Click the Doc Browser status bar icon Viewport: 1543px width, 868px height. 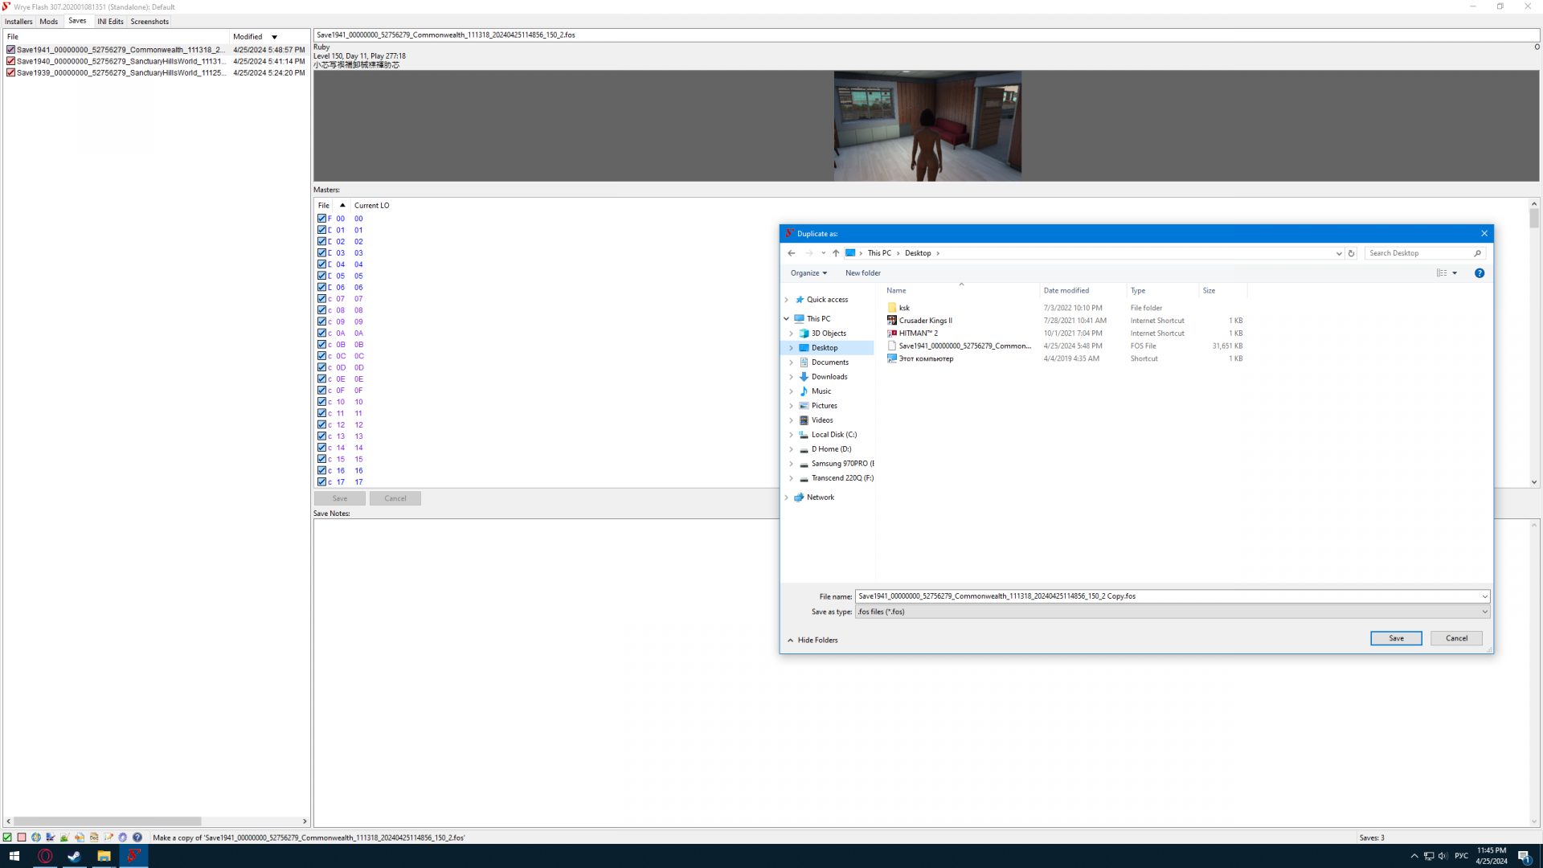94,837
